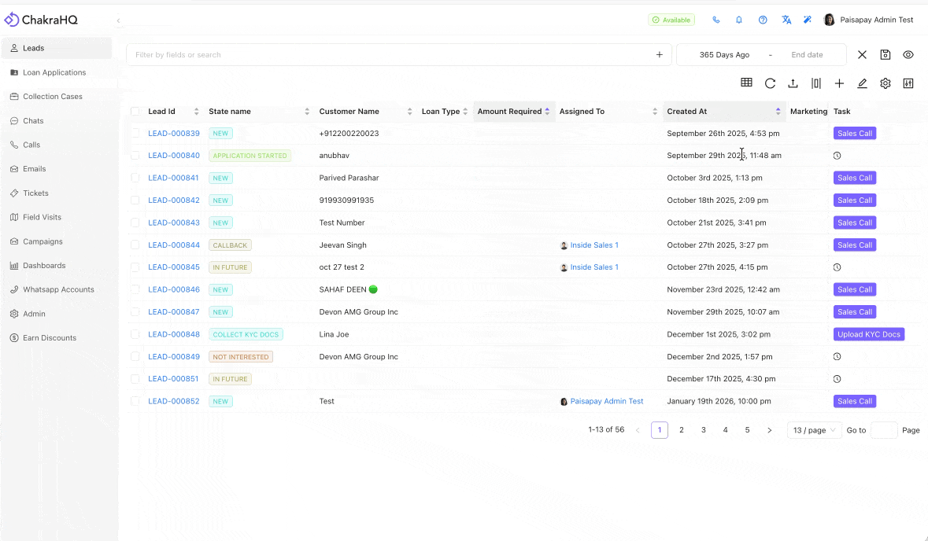Open Loan Applications in the sidebar
The width and height of the screenshot is (928, 541).
pyautogui.click(x=54, y=72)
